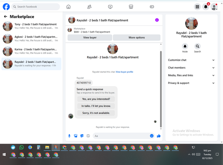Send quick reply "Yes, are you interested?"
The height and width of the screenshot is (165, 223).
tap(96, 99)
